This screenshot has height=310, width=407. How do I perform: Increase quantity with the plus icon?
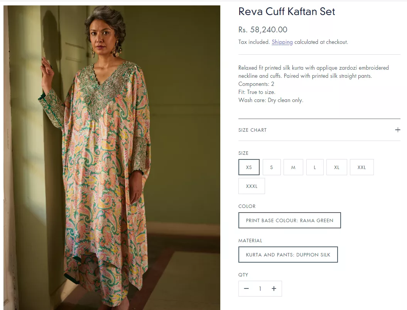(x=274, y=288)
